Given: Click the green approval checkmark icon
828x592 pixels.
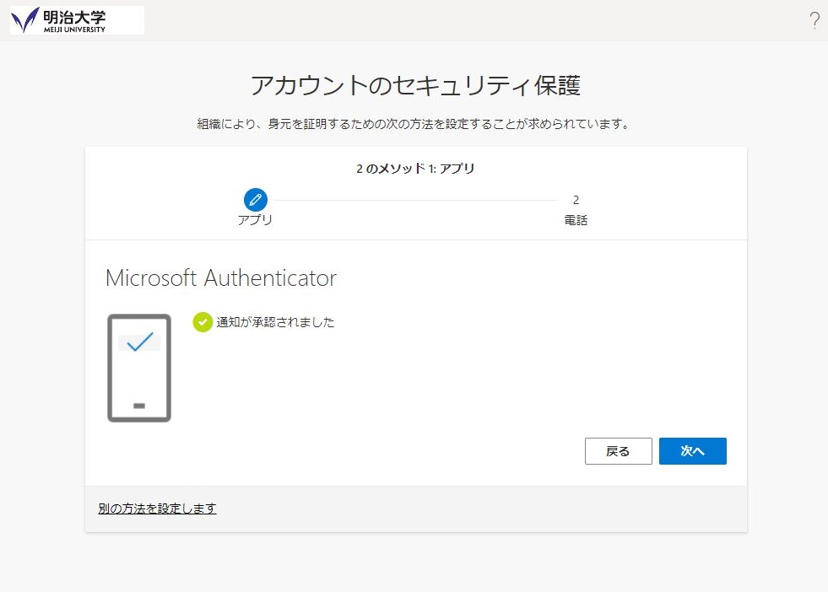Looking at the screenshot, I should click(x=203, y=322).
